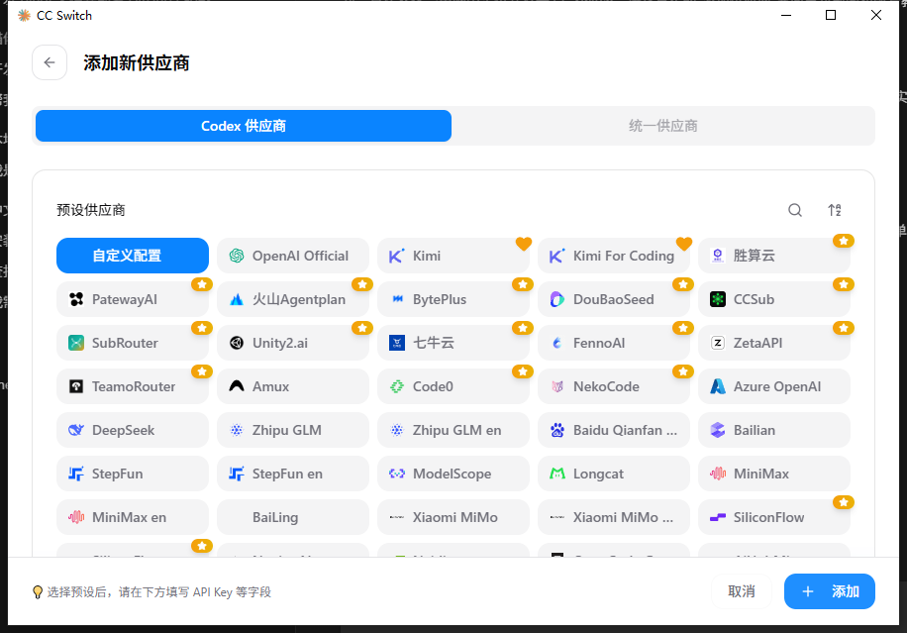The image size is (907, 633).
Task: Choose Azure OpenAI preset
Action: click(774, 386)
